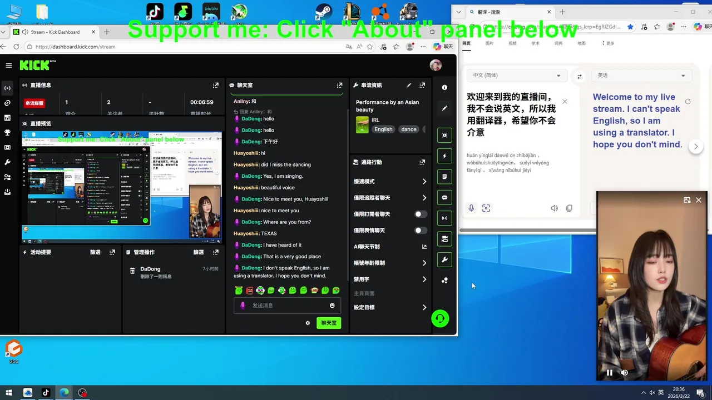Open the green headset support button
The height and width of the screenshot is (400, 712).
coord(440,318)
